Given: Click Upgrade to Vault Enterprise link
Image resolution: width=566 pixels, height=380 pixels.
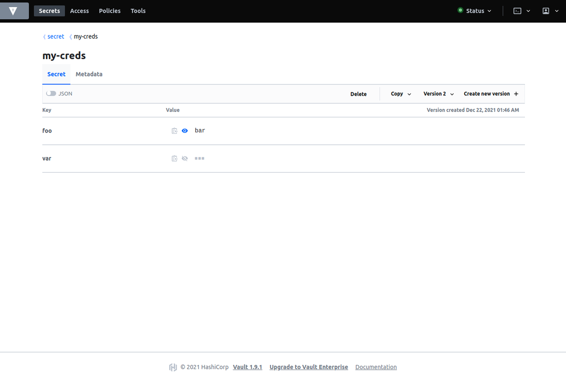Looking at the screenshot, I should point(309,367).
